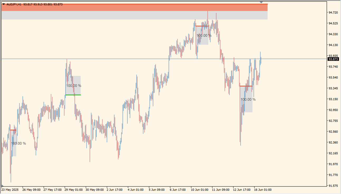
Task: Click the 5 Jun 09:00 time label
Action: pyautogui.click(x=157, y=190)
